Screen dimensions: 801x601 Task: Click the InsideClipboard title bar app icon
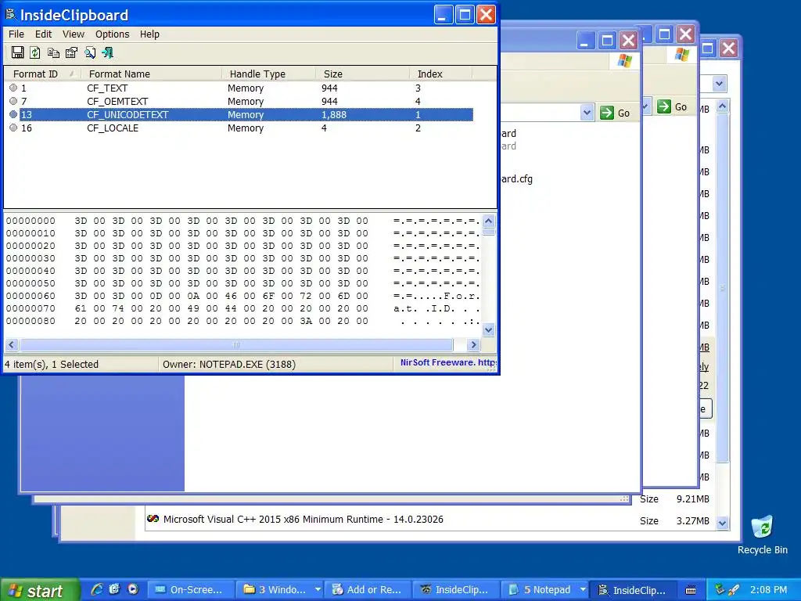pos(11,14)
